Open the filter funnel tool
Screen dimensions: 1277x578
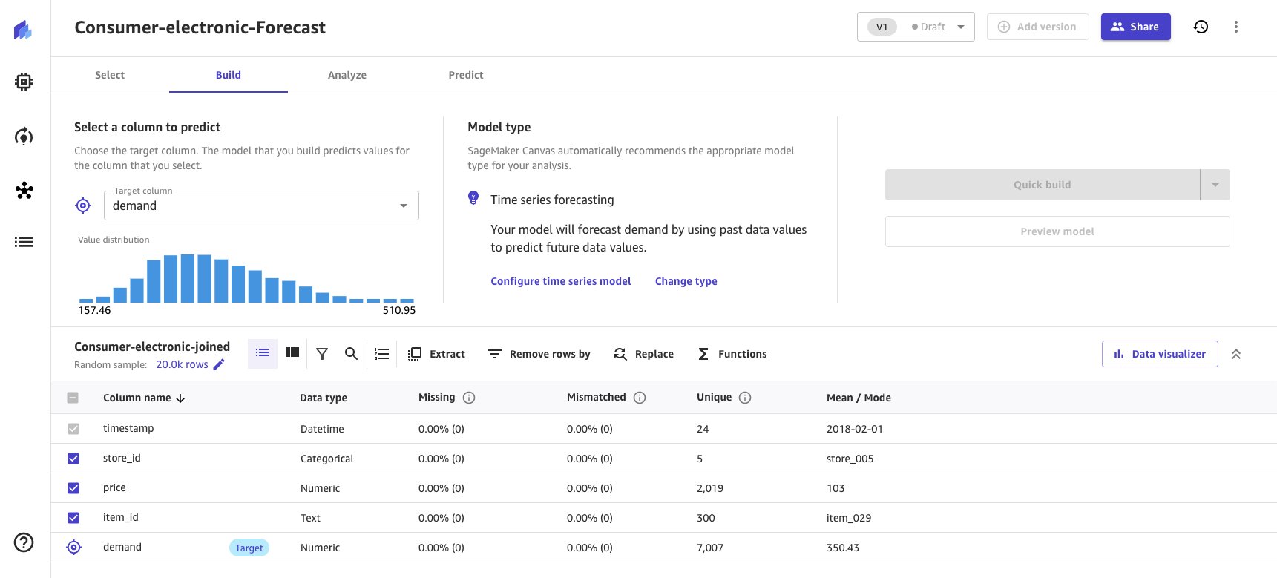(322, 354)
